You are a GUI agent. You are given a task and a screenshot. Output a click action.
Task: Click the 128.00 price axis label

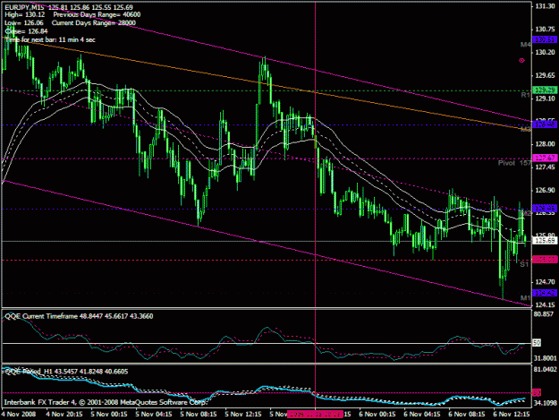[546, 144]
